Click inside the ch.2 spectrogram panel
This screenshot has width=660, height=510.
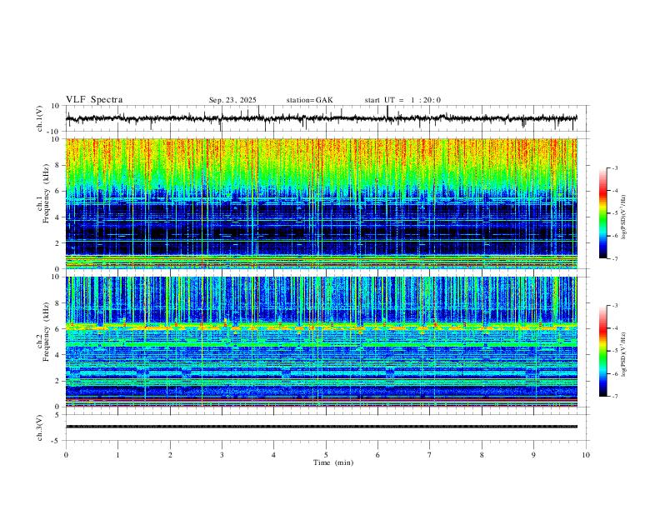tap(321, 342)
